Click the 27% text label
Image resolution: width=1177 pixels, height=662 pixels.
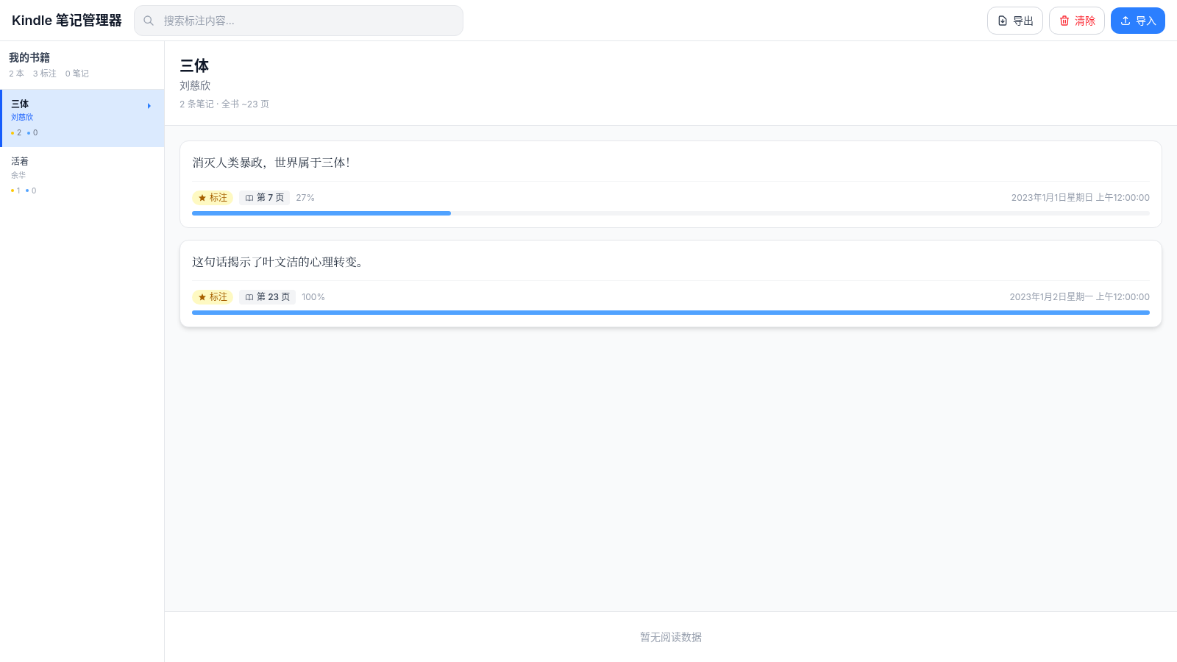[305, 198]
